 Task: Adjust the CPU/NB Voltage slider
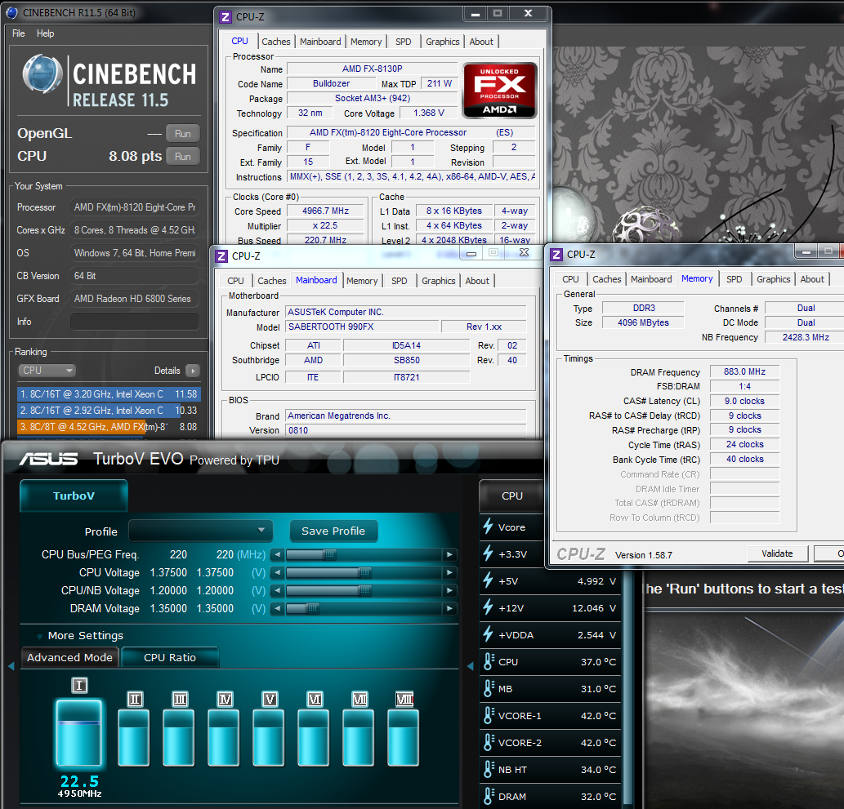tap(364, 590)
